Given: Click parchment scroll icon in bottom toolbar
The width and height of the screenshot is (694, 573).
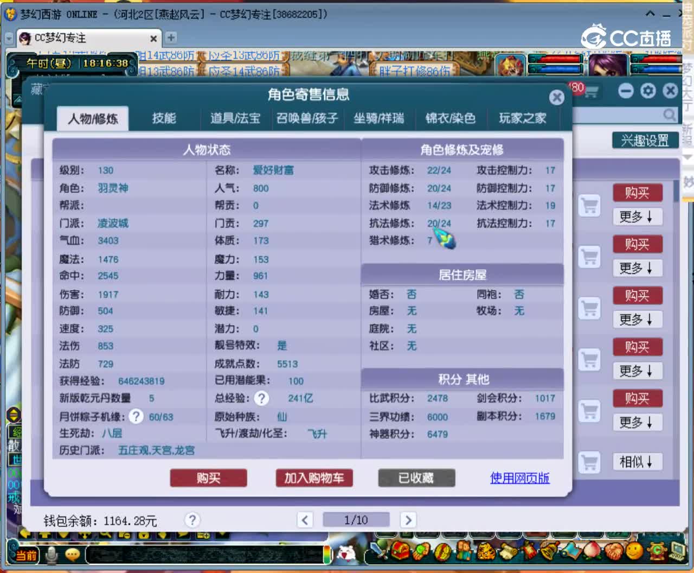Looking at the screenshot, I should pyautogui.click(x=509, y=551).
